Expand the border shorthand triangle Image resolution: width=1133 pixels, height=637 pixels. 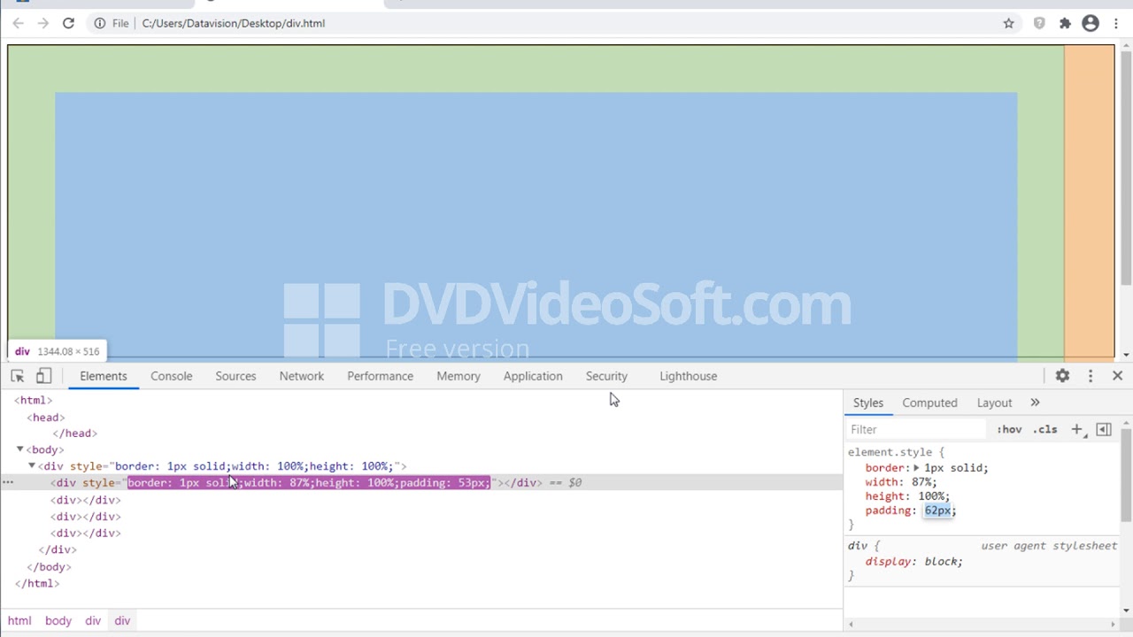pyautogui.click(x=916, y=468)
